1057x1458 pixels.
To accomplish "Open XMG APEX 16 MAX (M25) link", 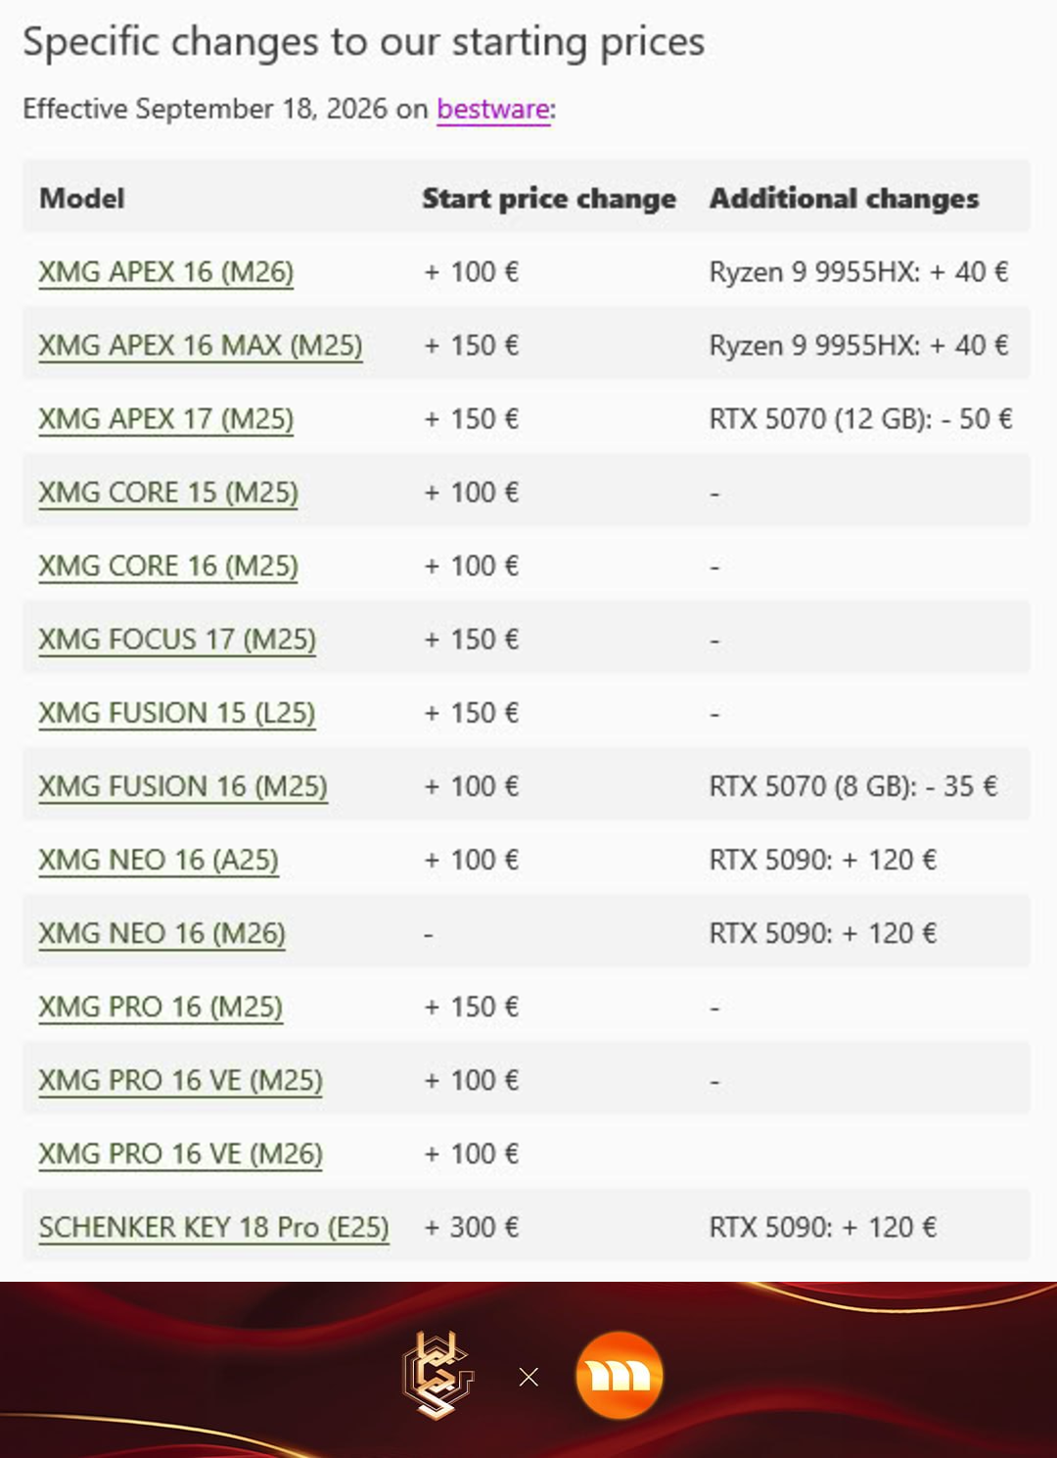I will (x=201, y=346).
